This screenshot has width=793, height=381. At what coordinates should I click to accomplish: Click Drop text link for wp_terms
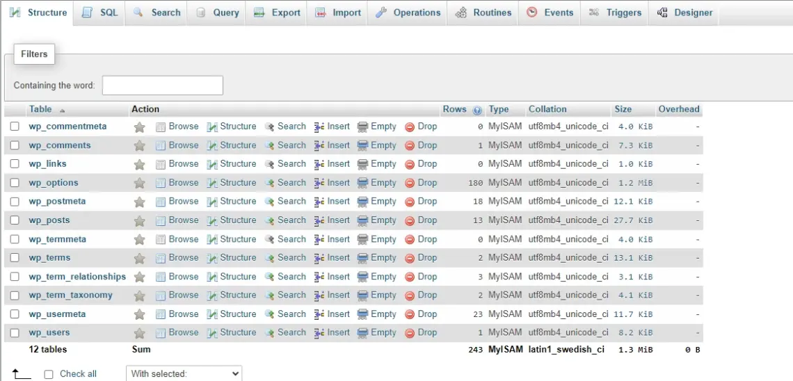tap(427, 258)
